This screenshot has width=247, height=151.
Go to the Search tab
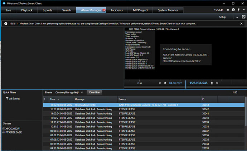coord(67,10)
